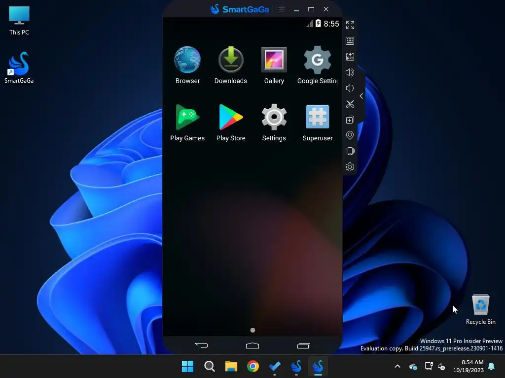This screenshot has height=378, width=505.
Task: Open Google Chrome from the taskbar
Action: pos(253,366)
